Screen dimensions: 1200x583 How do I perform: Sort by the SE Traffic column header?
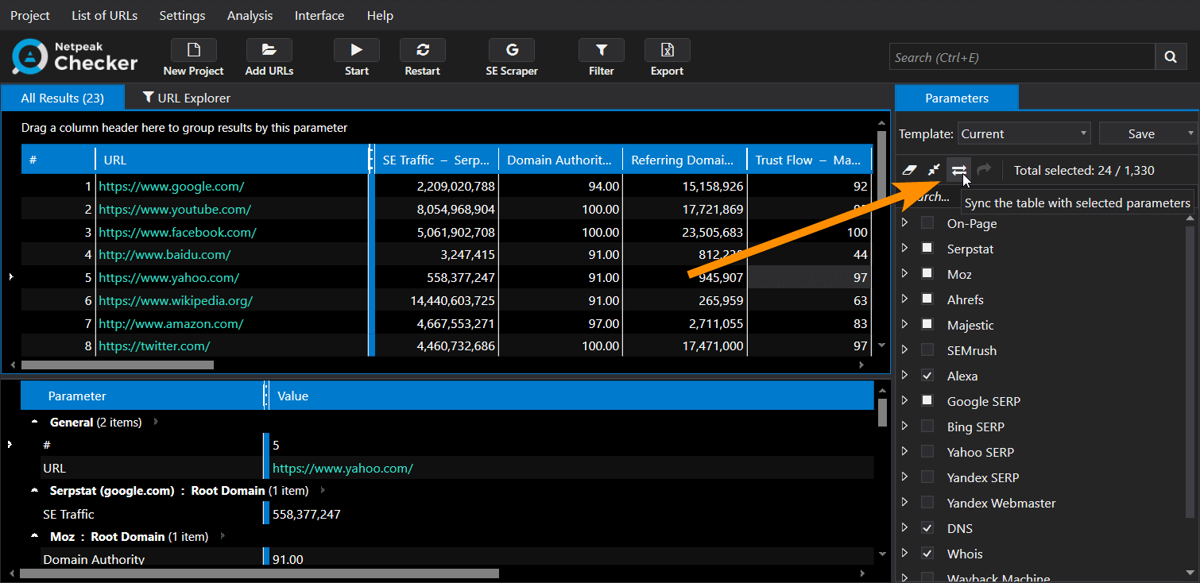[436, 160]
